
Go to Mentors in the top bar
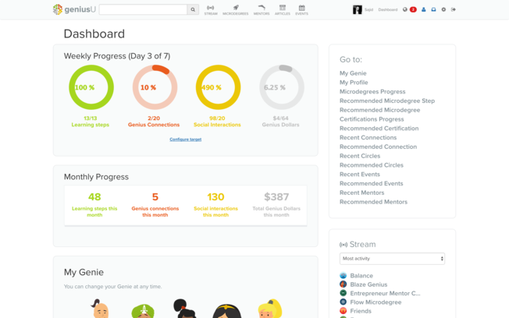[x=262, y=10]
